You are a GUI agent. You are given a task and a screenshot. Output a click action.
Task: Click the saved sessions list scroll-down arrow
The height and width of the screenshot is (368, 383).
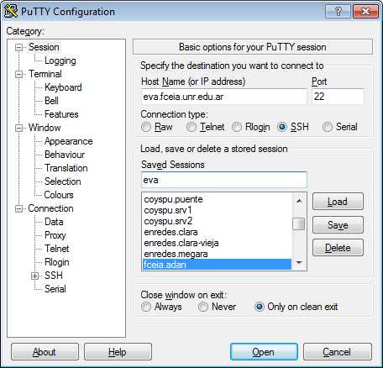(299, 263)
